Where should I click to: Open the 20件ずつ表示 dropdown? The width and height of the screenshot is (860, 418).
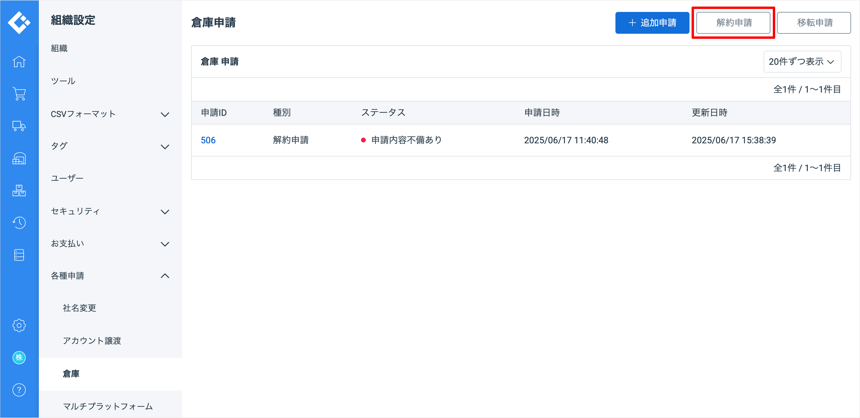coord(802,62)
